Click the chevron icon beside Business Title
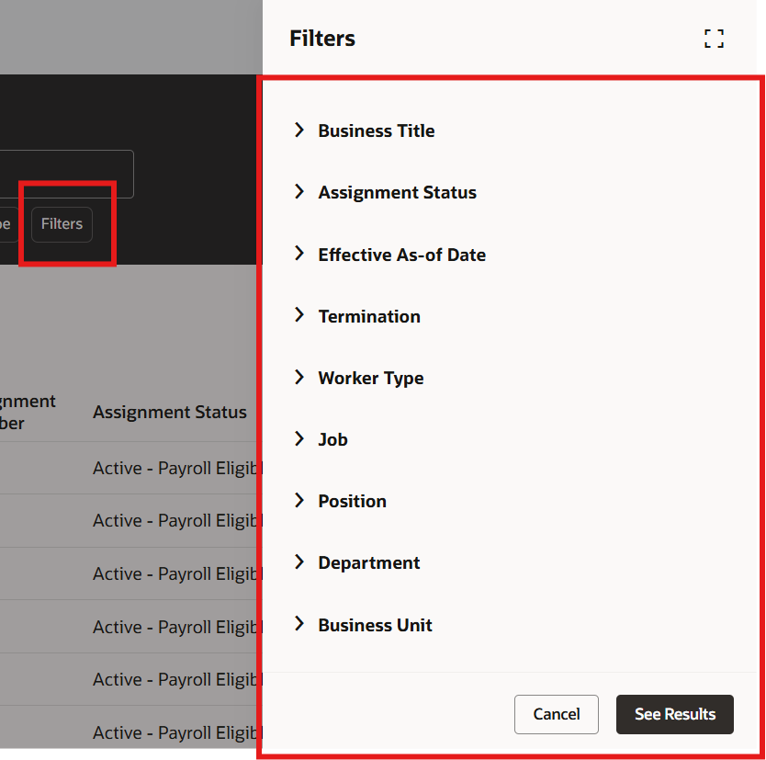This screenshot has width=766, height=760. 299,130
